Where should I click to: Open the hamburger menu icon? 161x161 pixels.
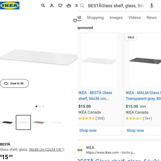(x=76, y=6)
